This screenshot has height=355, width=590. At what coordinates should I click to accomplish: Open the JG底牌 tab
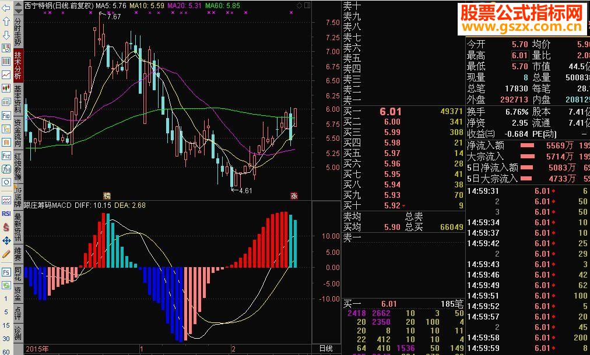click(18, 197)
